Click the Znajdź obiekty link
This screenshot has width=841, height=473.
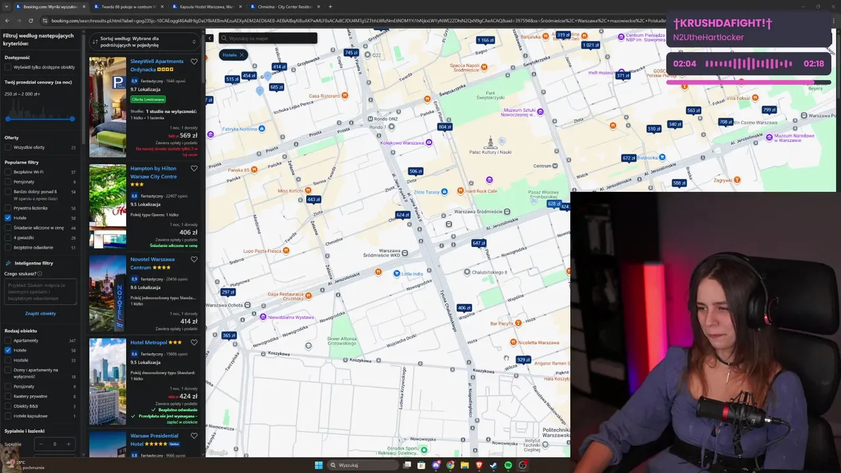(41, 313)
